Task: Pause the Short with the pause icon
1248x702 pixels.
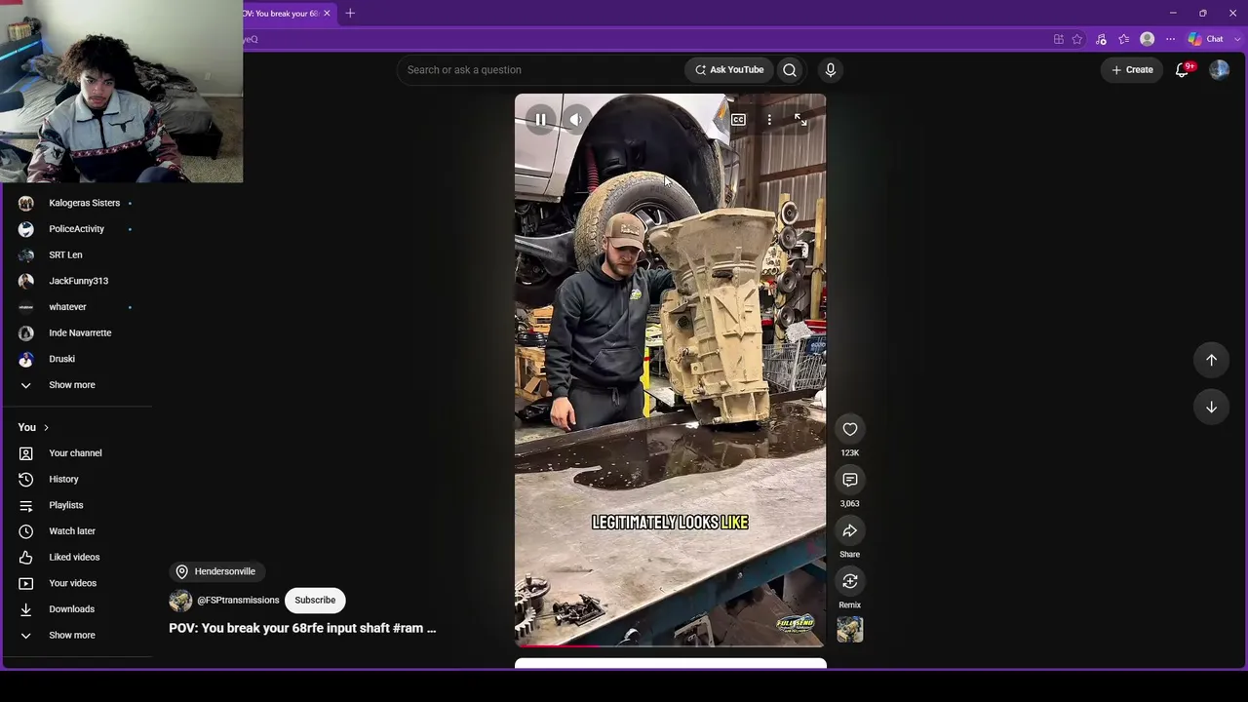Action: click(540, 120)
